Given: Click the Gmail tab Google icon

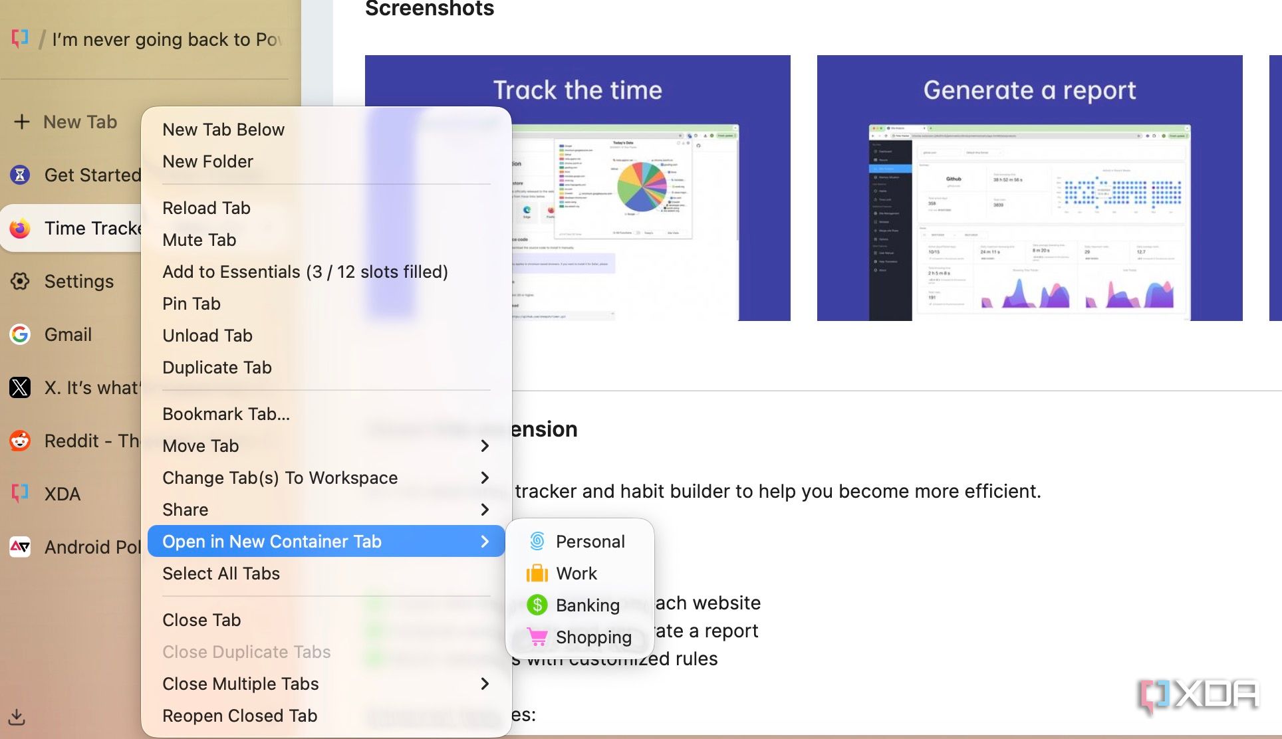Looking at the screenshot, I should point(20,334).
